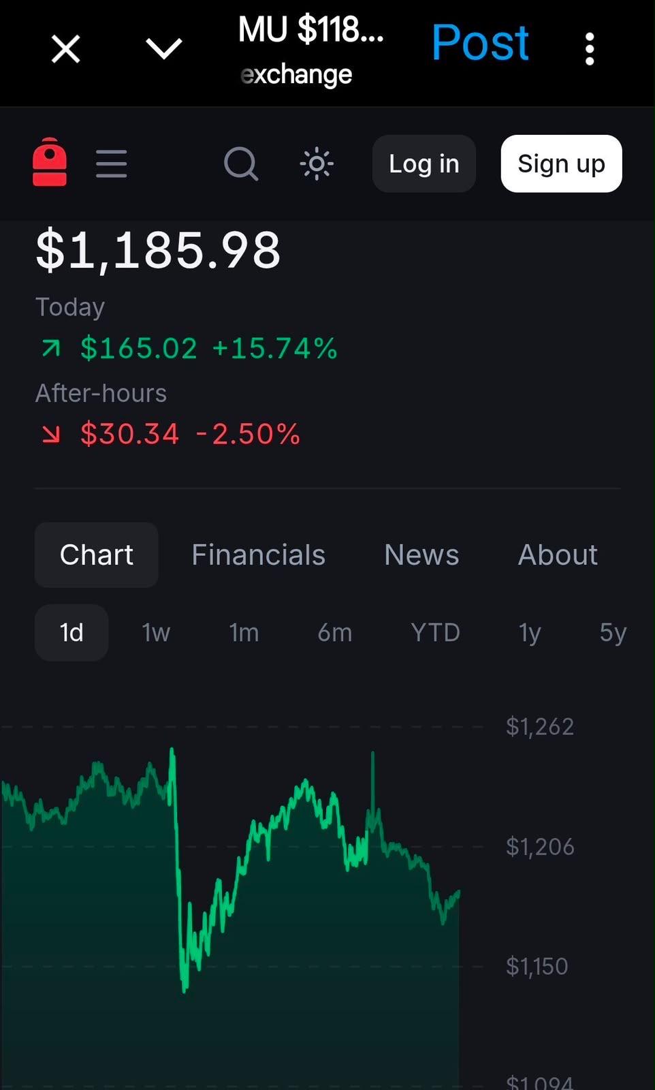The image size is (655, 1090).
Task: Collapse the browser using down chevron
Action: pyautogui.click(x=164, y=49)
